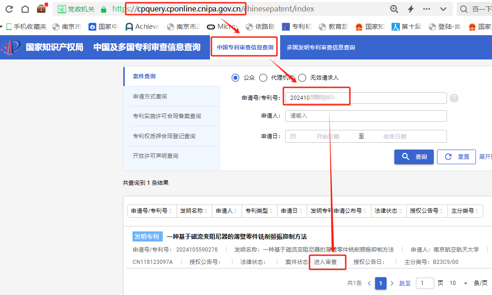
Task: Click the gray help question mark icon
Action: tap(454, 98)
